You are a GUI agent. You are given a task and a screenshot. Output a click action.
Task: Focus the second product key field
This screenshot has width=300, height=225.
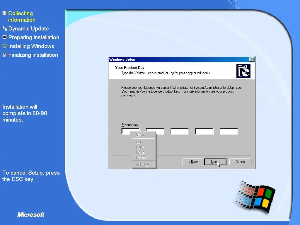pos(155,132)
